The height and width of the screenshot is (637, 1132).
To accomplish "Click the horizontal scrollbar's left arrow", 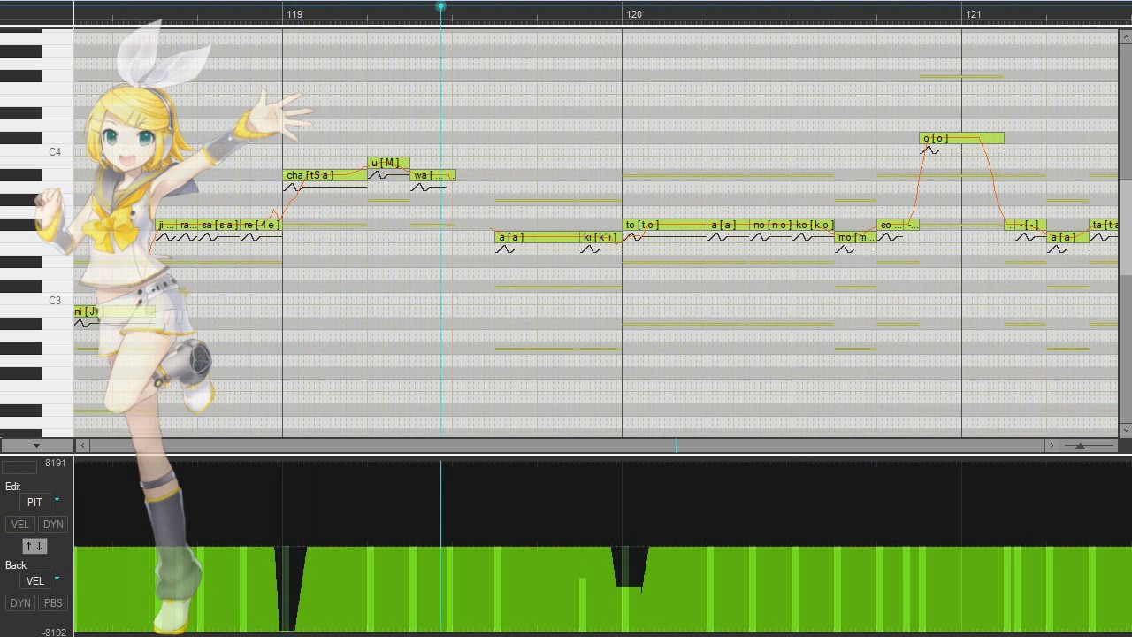I will click(82, 446).
